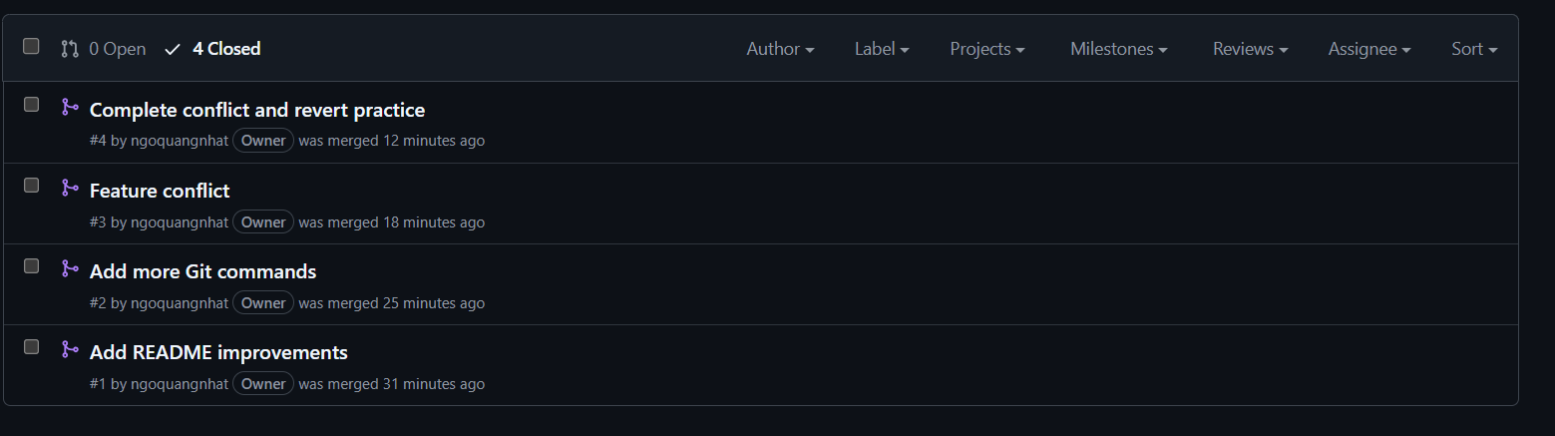Click merged icon beside Add README improvements

70,349
